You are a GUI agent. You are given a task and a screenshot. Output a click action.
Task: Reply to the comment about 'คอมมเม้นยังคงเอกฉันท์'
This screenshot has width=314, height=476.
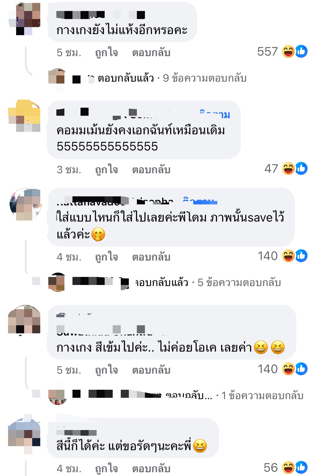pyautogui.click(x=151, y=170)
